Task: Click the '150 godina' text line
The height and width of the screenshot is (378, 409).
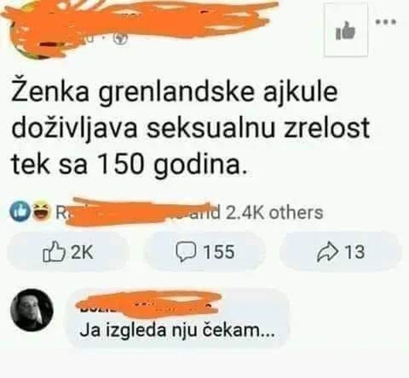Action: (130, 165)
